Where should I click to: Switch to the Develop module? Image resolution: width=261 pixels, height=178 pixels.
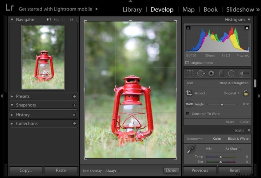162,9
